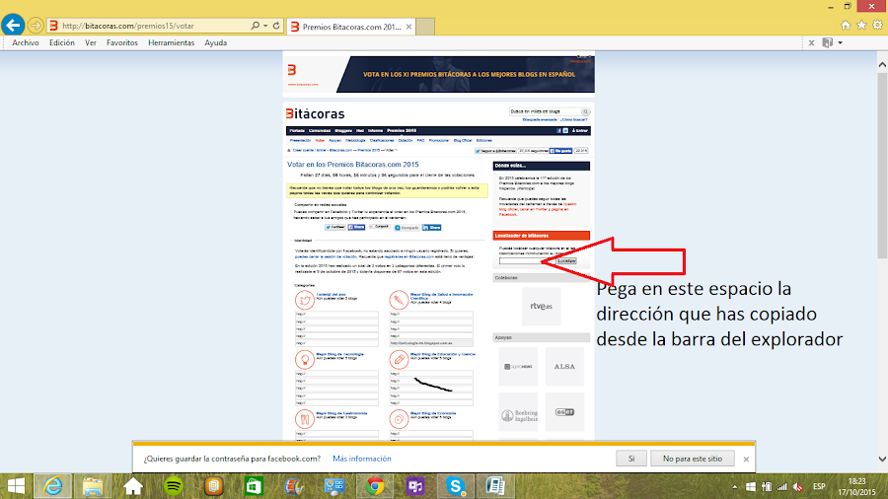
Task: Reload the page with the refresh icon
Action: [x=276, y=26]
